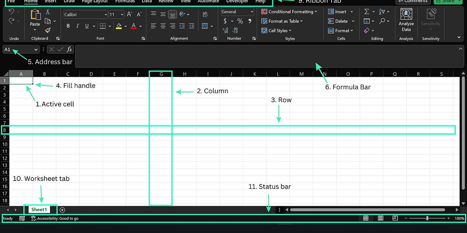Apply Fill Color to the active cell
This screenshot has width=467, height=233.
119,26
